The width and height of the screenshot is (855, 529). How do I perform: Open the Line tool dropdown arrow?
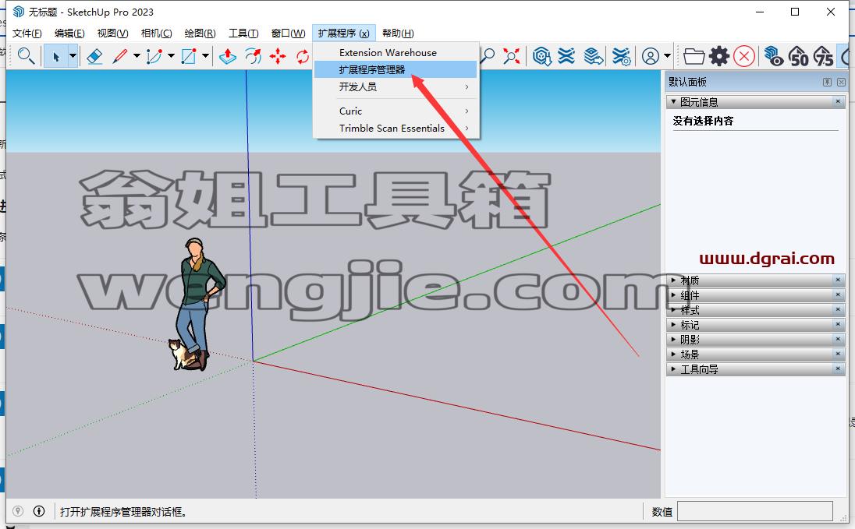(x=137, y=55)
